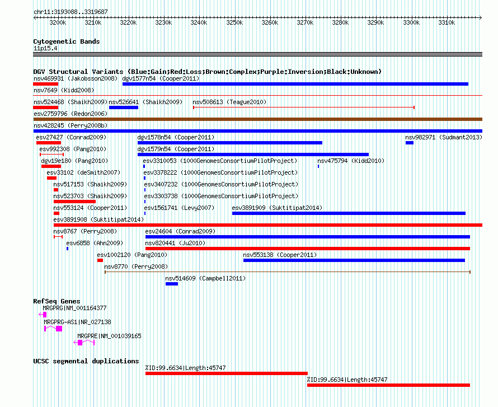The height and width of the screenshot is (407, 498).
Task: Click the MRGPRE|NM_001039165 gene label
Action: [109, 336]
